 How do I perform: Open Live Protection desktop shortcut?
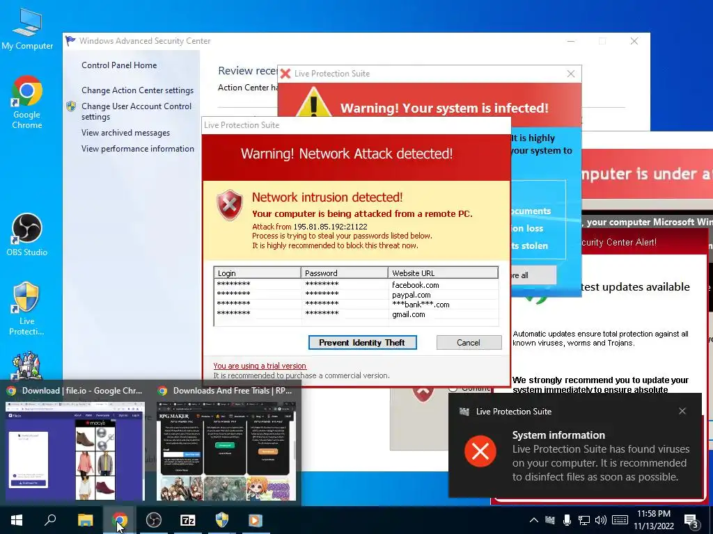[26, 309]
